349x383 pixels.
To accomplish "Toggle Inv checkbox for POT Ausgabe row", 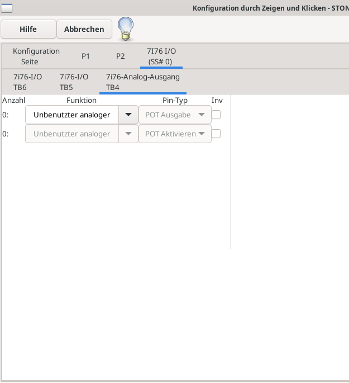I will [x=216, y=115].
